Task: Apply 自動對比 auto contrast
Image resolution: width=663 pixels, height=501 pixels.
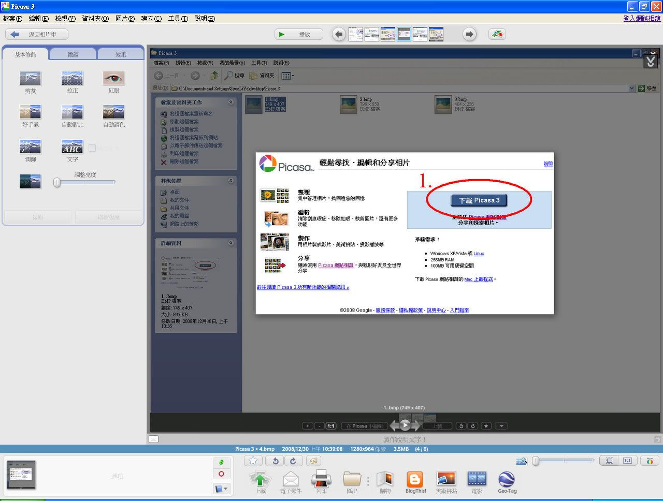Action: pyautogui.click(x=72, y=112)
